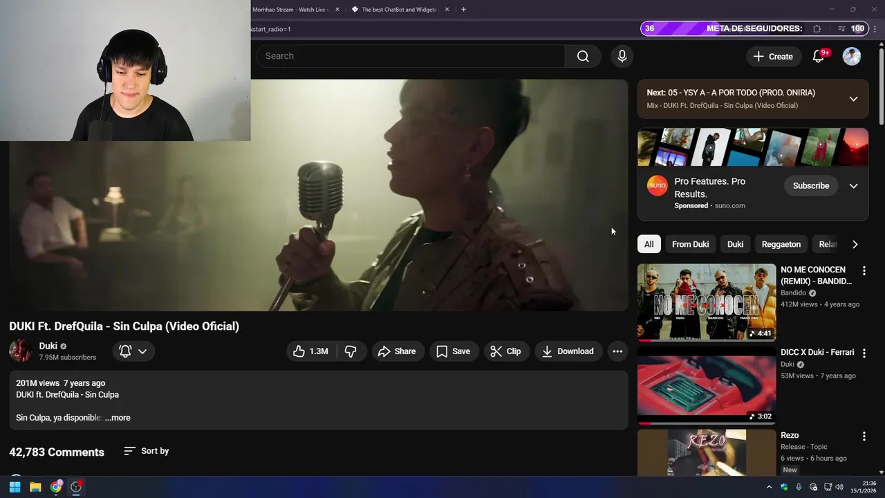Open the Rezo video thumbnail

point(707,452)
